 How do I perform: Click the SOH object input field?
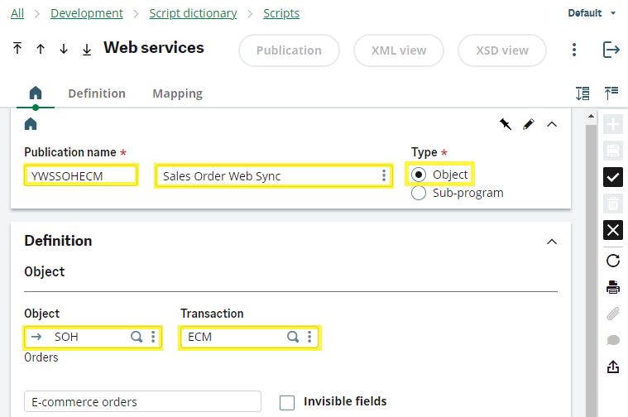93,337
